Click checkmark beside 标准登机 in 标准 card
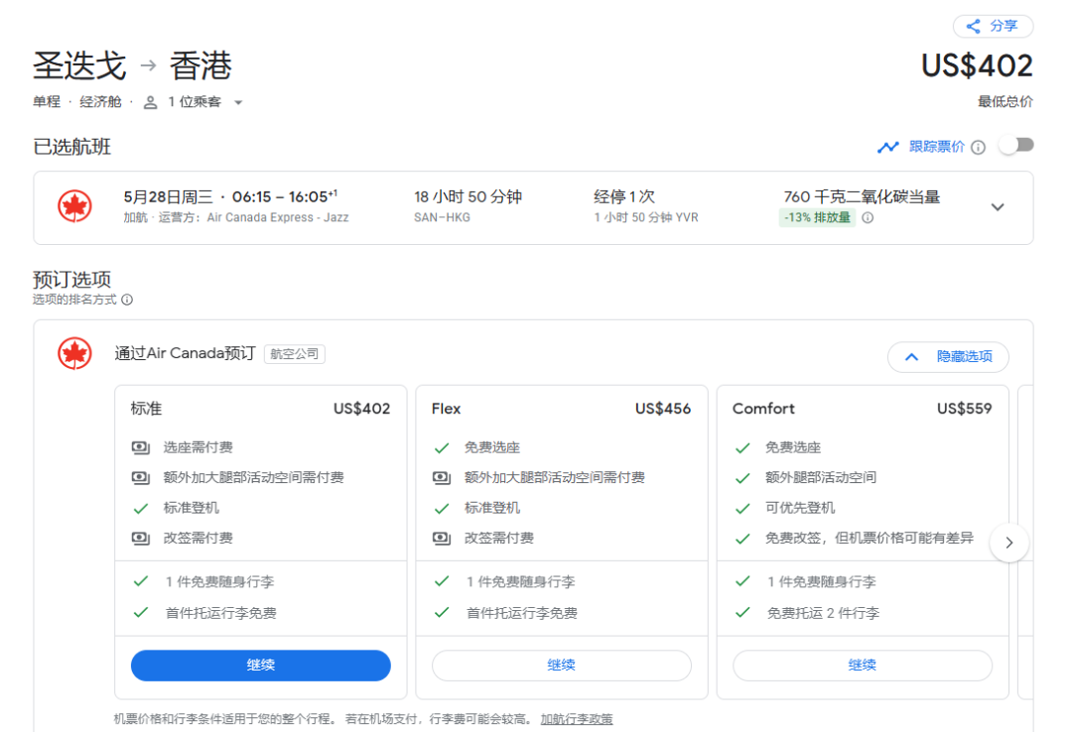 click(141, 509)
